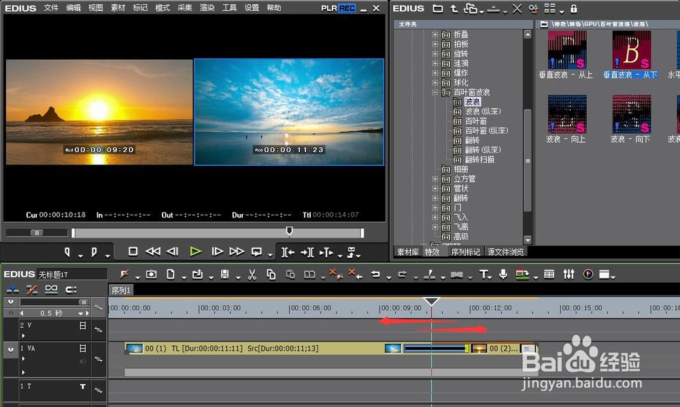The height and width of the screenshot is (407, 680).
Task: Expand the 立方管 folder
Action: pyautogui.click(x=435, y=179)
